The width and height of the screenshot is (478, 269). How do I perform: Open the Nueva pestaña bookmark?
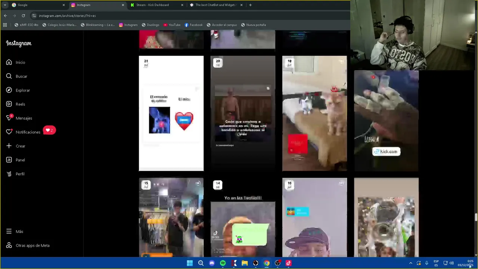pyautogui.click(x=254, y=25)
